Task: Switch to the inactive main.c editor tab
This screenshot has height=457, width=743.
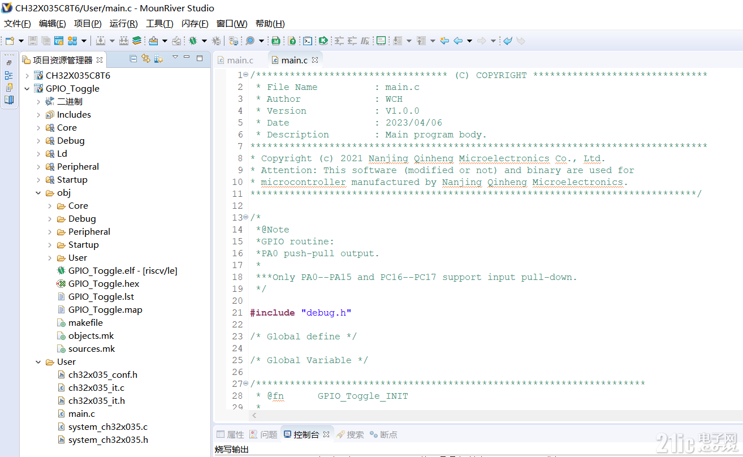Action: coord(235,60)
